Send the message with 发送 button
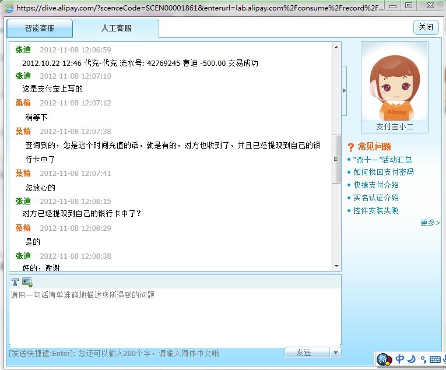This screenshot has height=370, width=446. (x=307, y=353)
